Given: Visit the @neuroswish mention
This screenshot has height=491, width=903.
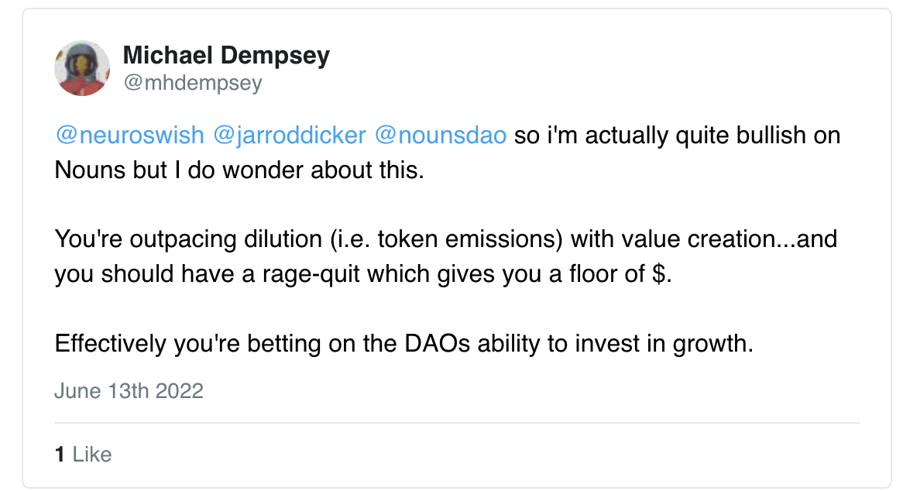Looking at the screenshot, I should [129, 136].
